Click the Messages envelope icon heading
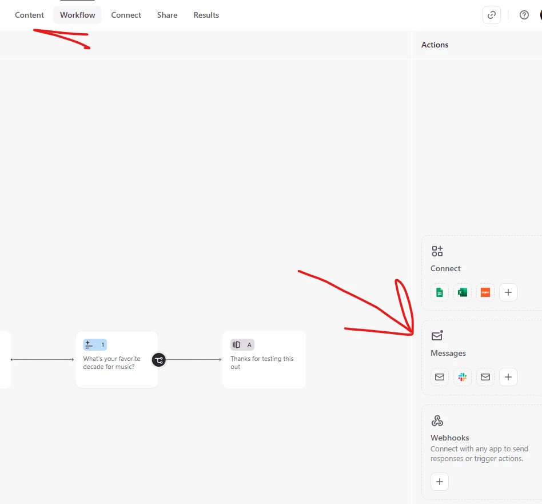Screen dimensions: 542x504 437,336
